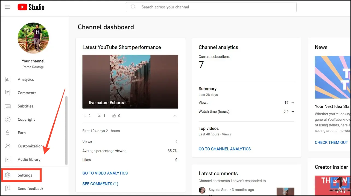The image size is (351, 196).
Task: Open Audio library in the sidebar
Action: [x=29, y=159]
